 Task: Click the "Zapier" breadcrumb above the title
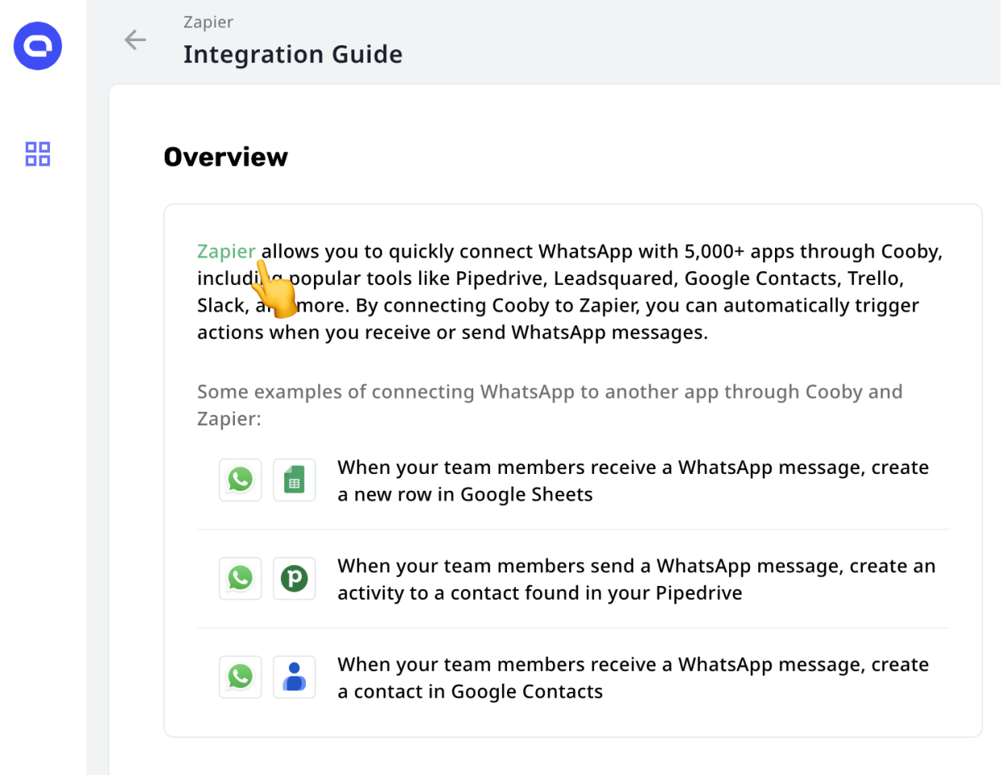(x=208, y=22)
